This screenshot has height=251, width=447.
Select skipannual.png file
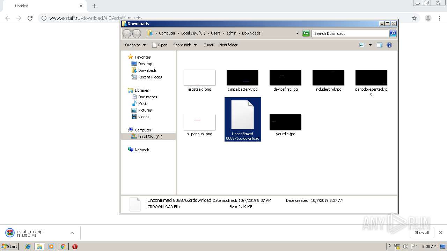(199, 125)
